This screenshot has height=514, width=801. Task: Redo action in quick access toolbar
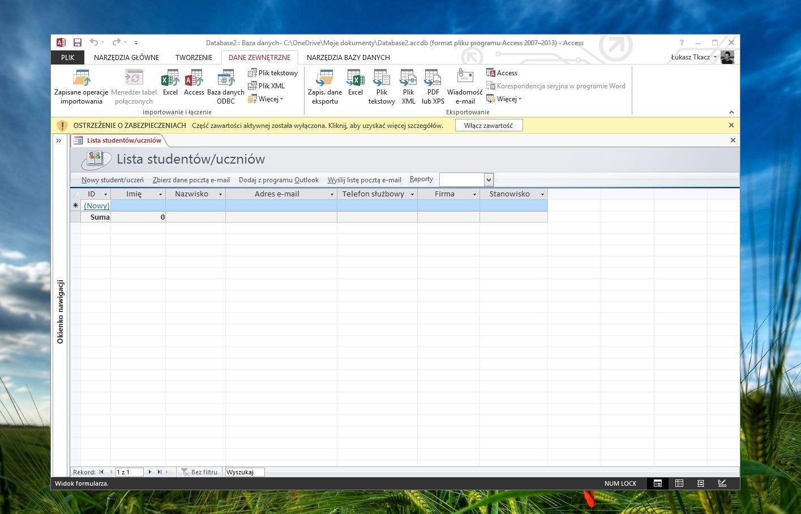click(116, 42)
